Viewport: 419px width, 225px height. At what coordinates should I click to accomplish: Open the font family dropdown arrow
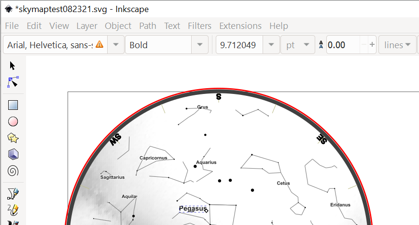[116, 45]
